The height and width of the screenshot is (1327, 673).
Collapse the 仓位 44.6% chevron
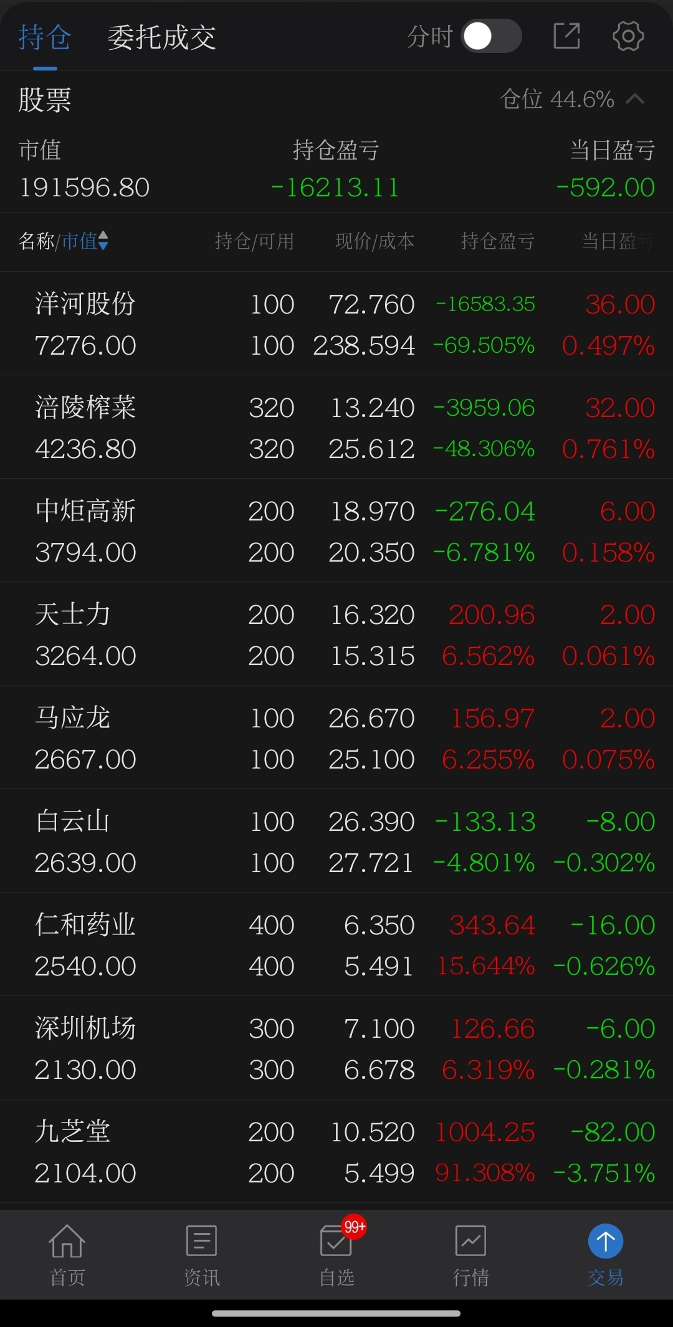click(x=635, y=99)
